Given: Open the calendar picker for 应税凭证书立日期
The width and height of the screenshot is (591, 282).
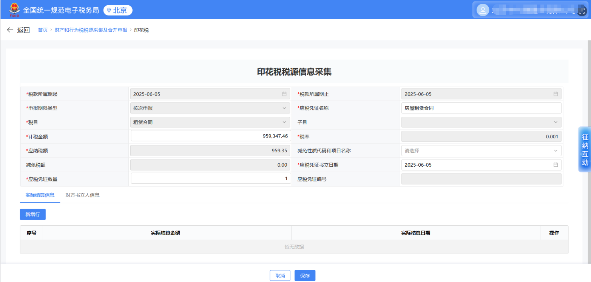Looking at the screenshot, I should click(555, 165).
